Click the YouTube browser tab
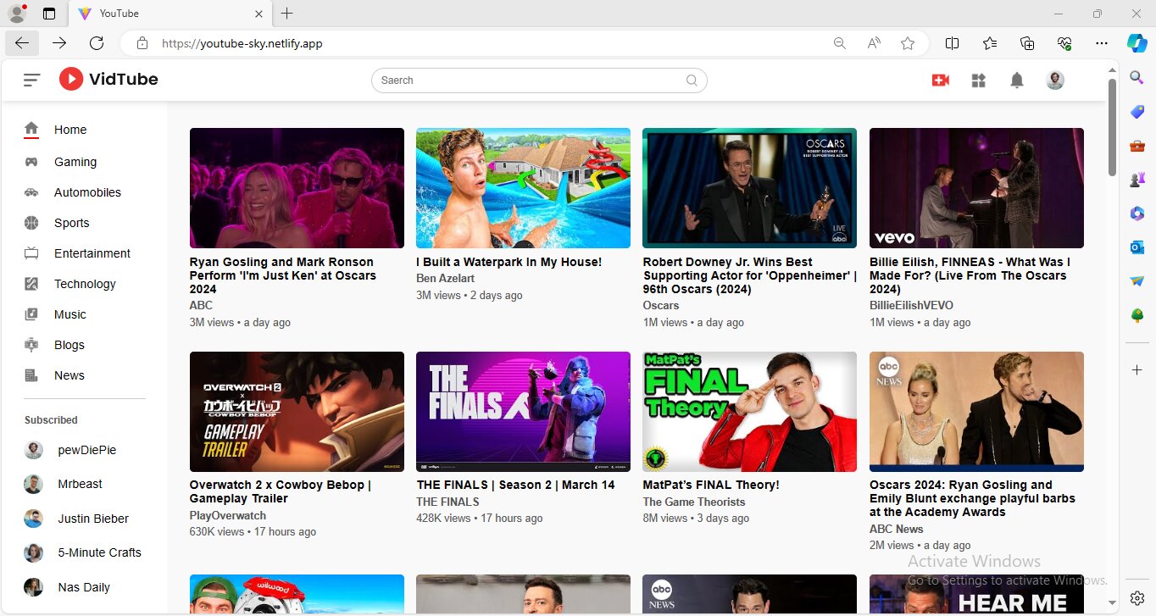Image resolution: width=1156 pixels, height=616 pixels. pyautogui.click(x=170, y=14)
